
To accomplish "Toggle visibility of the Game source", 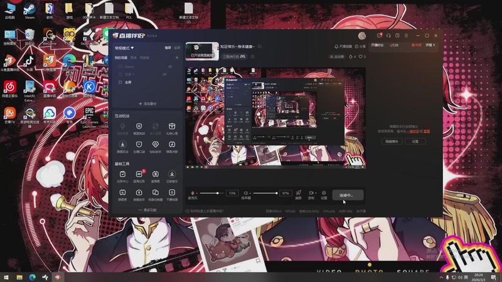I will [x=170, y=66].
